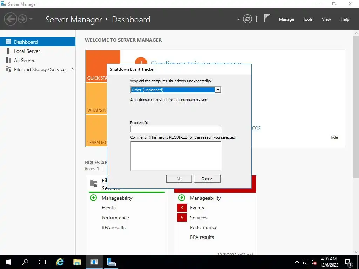Open Events in the red-header tile

(197, 208)
